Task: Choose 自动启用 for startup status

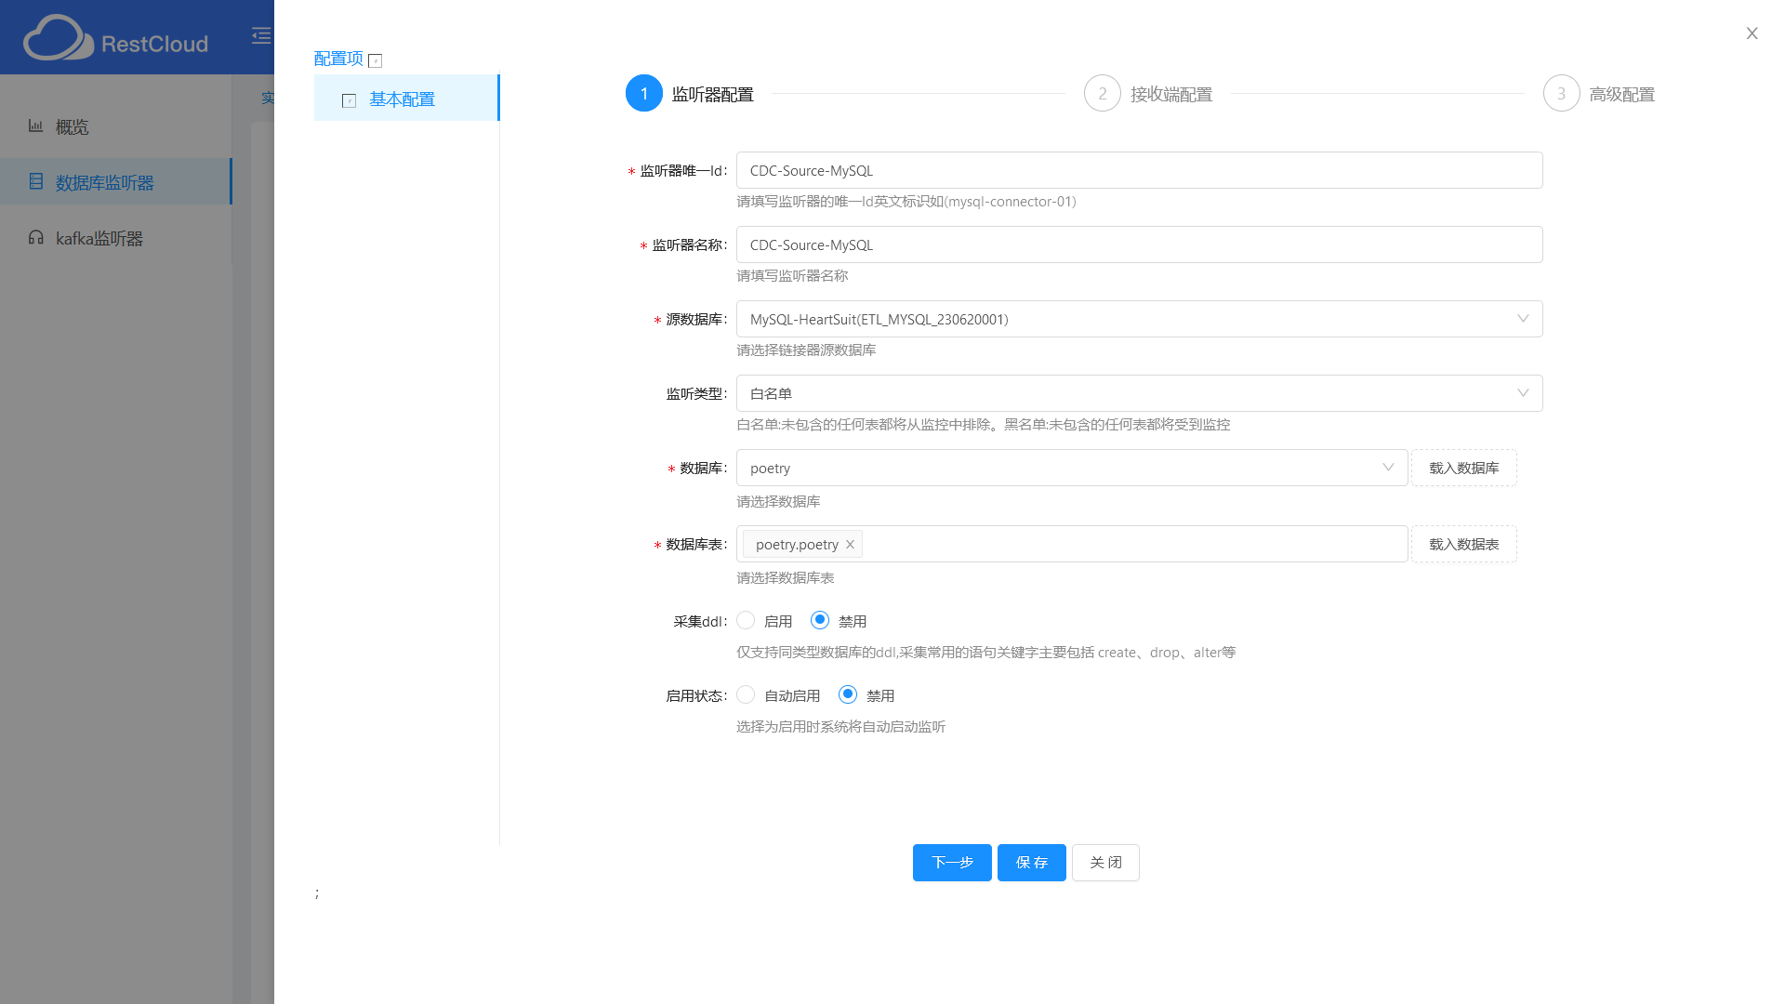Action: (746, 694)
